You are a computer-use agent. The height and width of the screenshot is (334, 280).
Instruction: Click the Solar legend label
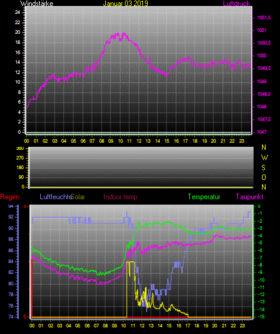(78, 197)
